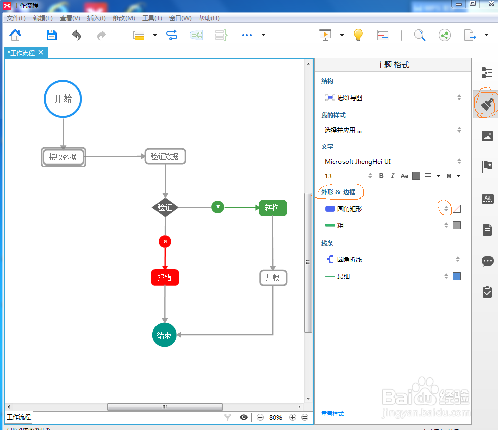Click the relationship arrow icon in toolbar
This screenshot has width=498, height=430.
[x=173, y=35]
